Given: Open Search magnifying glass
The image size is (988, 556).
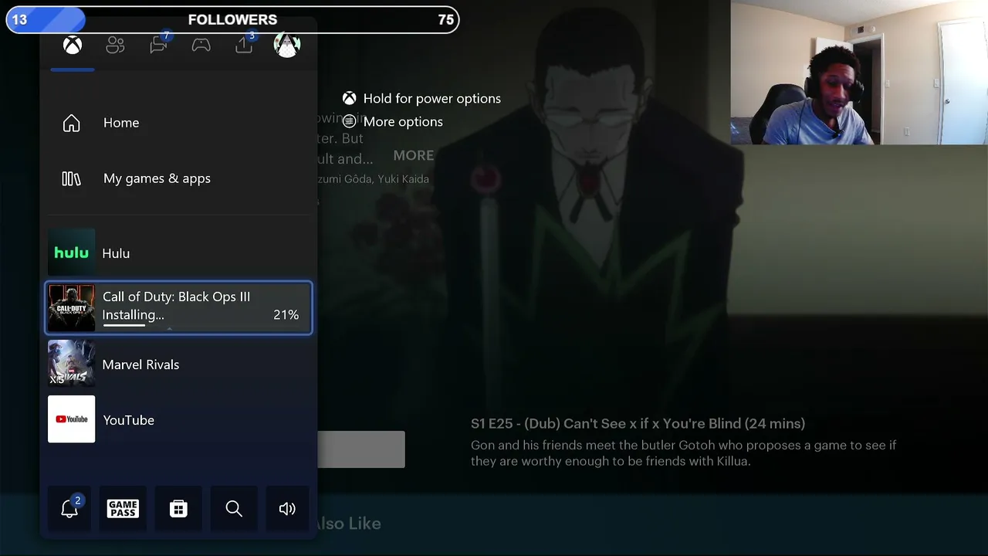Looking at the screenshot, I should pos(234,508).
